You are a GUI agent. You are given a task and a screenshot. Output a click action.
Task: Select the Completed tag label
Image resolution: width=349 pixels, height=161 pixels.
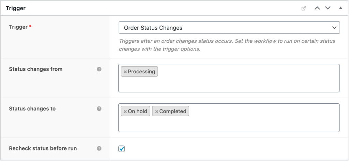coord(173,111)
